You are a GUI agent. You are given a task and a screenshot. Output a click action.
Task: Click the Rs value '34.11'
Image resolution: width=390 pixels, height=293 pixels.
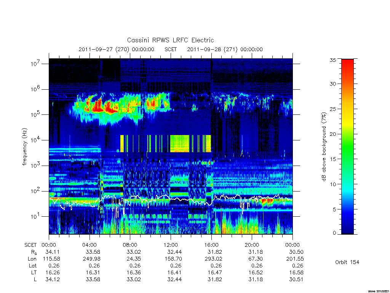pyautogui.click(x=53, y=252)
